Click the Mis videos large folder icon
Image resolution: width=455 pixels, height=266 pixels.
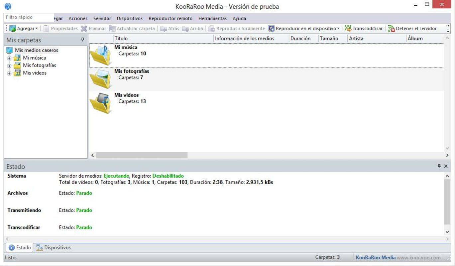tap(101, 103)
